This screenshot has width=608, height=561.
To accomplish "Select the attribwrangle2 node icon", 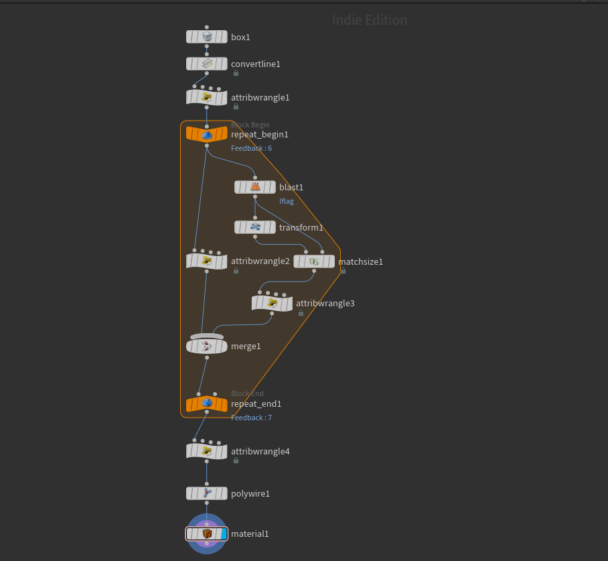I will point(207,261).
